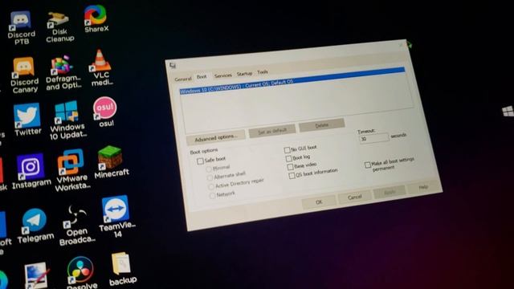
Task: Launch Open Broadcaster Software icon
Action: click(77, 226)
